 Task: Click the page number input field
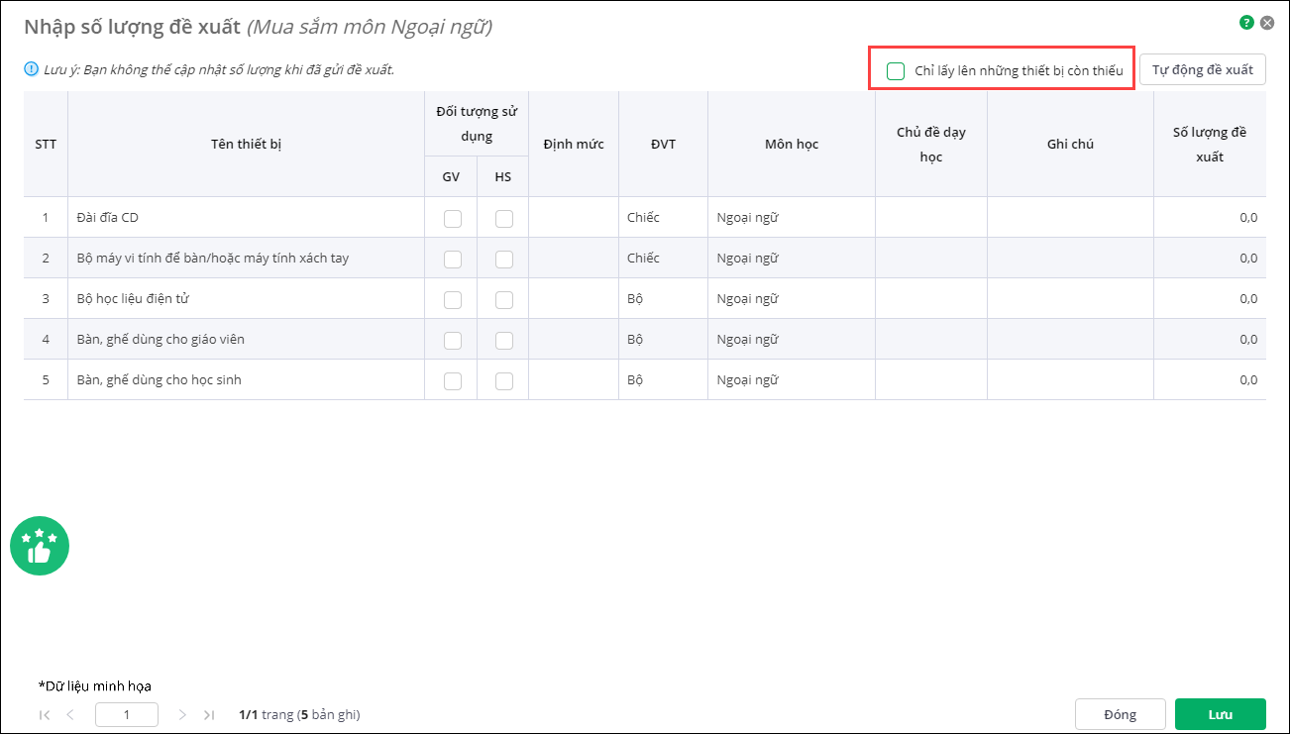126,714
